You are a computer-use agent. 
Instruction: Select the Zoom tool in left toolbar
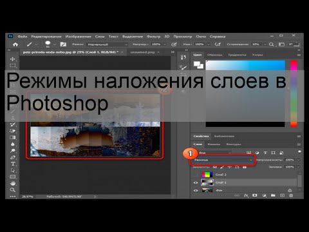(13, 190)
